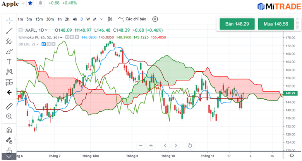Hide the Ichimoku indicator eye
302x161 pixels.
click(67, 37)
